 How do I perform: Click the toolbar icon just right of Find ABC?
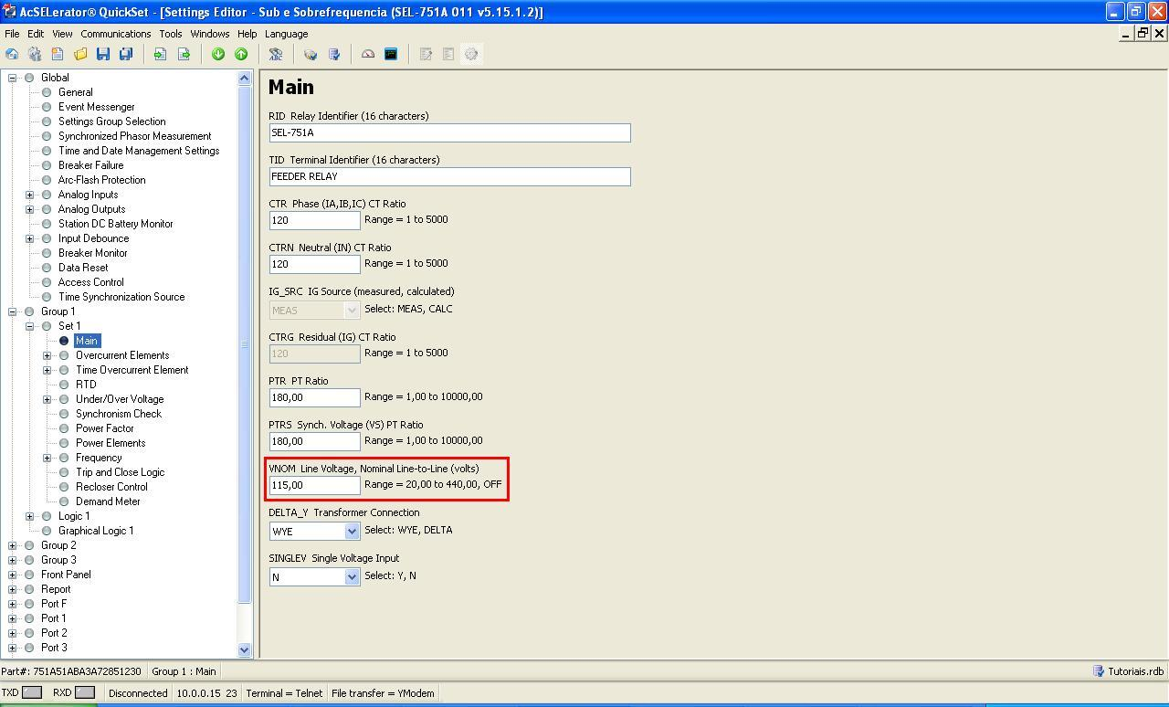[311, 54]
